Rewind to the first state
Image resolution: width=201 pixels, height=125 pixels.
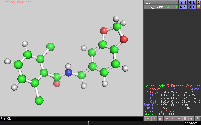148,119
